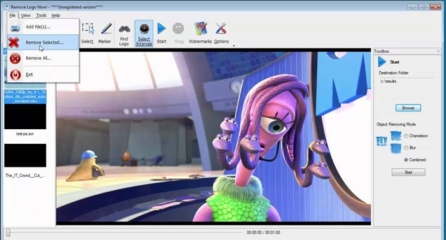Choose Remove Selected... menu entry

tap(43, 43)
